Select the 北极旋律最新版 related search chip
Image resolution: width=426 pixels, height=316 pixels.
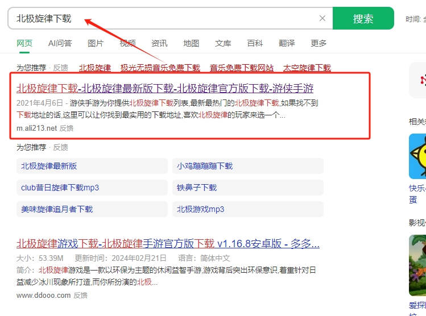point(92,166)
